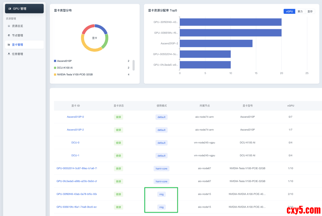Switch chart to 显存 view

pyautogui.click(x=310, y=11)
